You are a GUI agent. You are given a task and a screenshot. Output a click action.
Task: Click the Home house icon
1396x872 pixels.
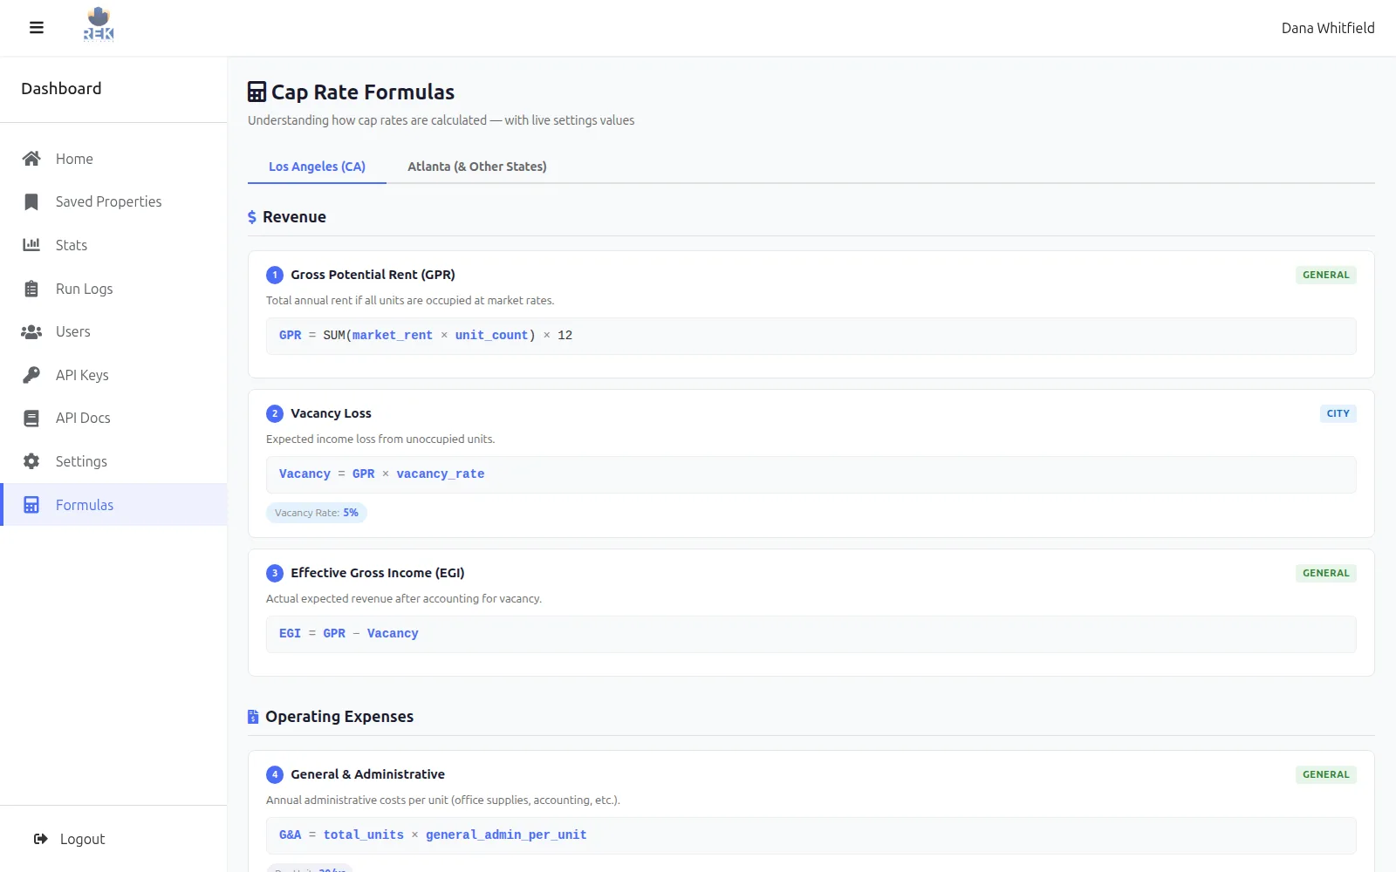[31, 159]
